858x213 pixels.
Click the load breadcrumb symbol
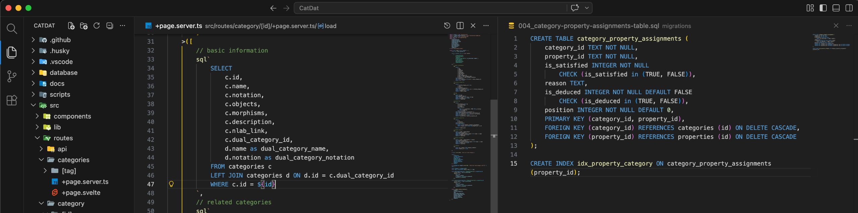coord(330,26)
